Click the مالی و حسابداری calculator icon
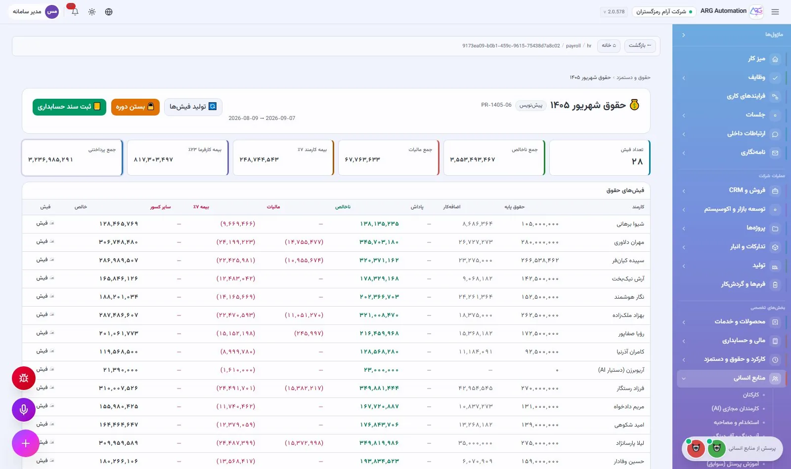Image resolution: width=791 pixels, height=469 pixels. pyautogui.click(x=775, y=341)
